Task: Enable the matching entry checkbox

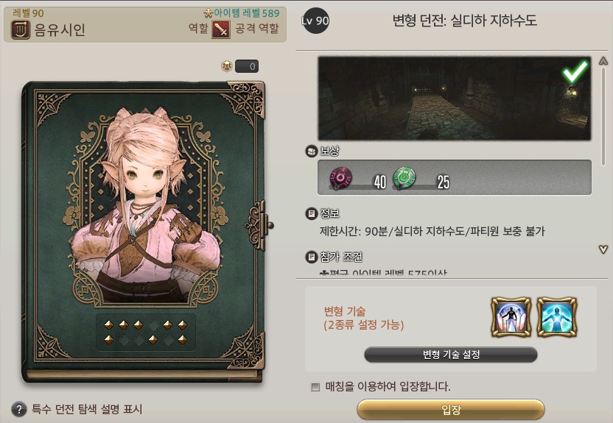Action: coord(315,387)
